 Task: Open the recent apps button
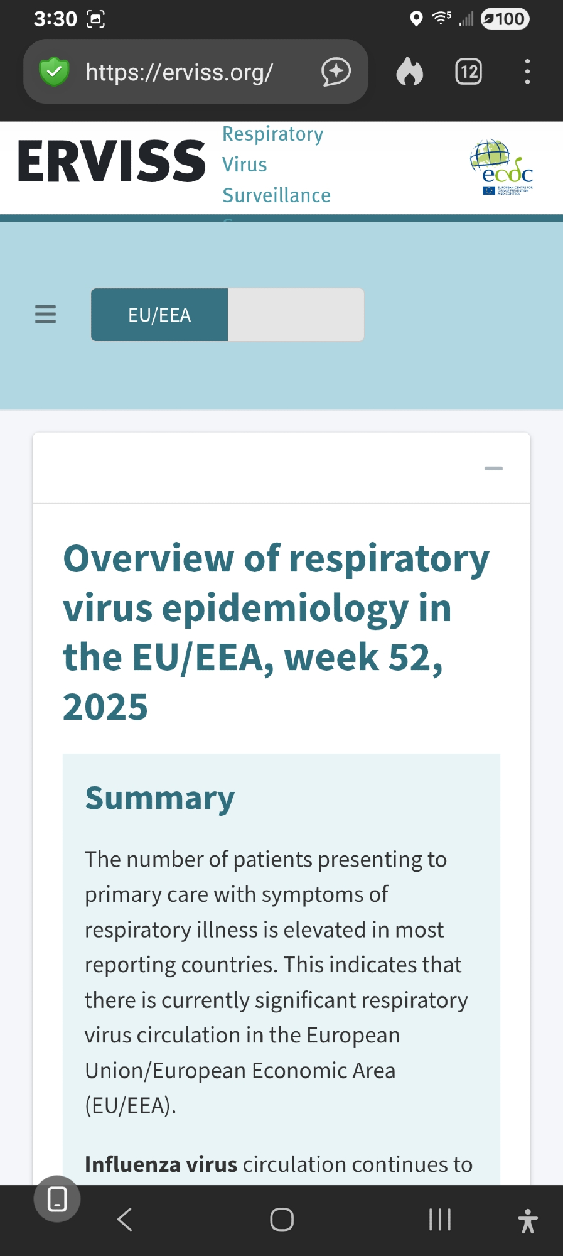click(x=439, y=1220)
